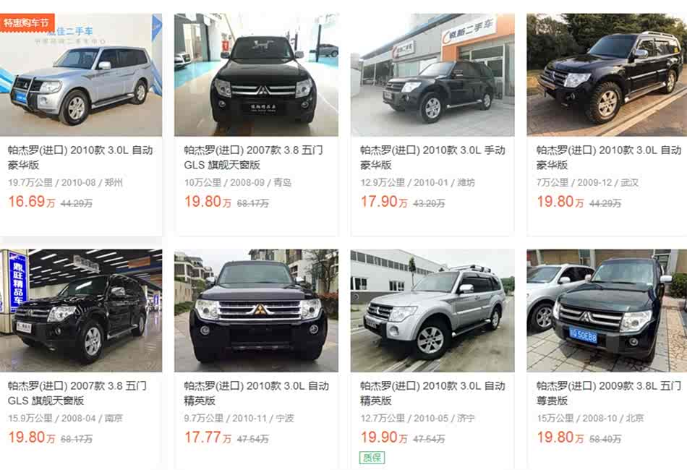Open 2007款 3.8 五门 GLS listing from 青岛
The width and height of the screenshot is (687, 470).
[253, 157]
